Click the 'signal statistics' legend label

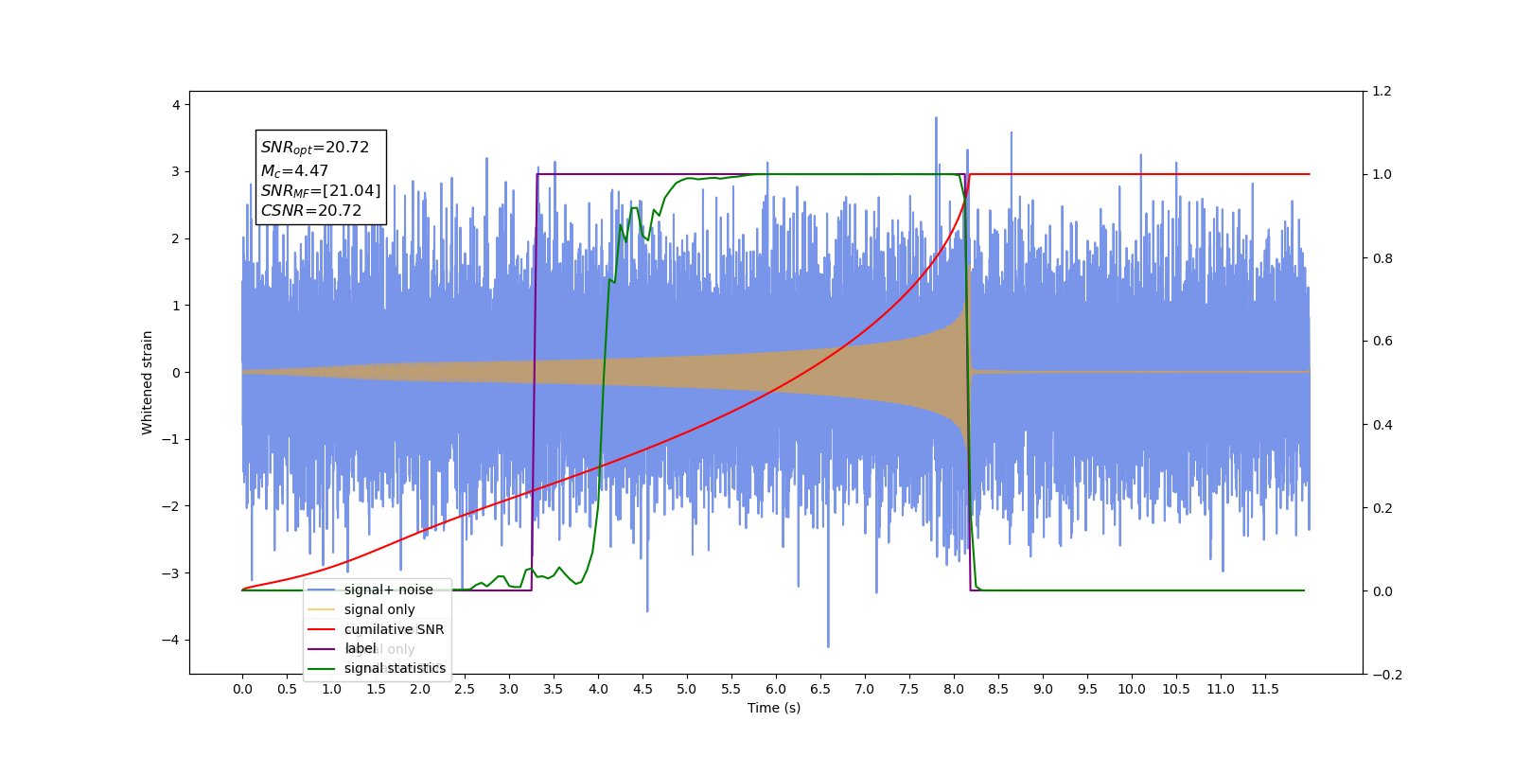[x=395, y=668]
